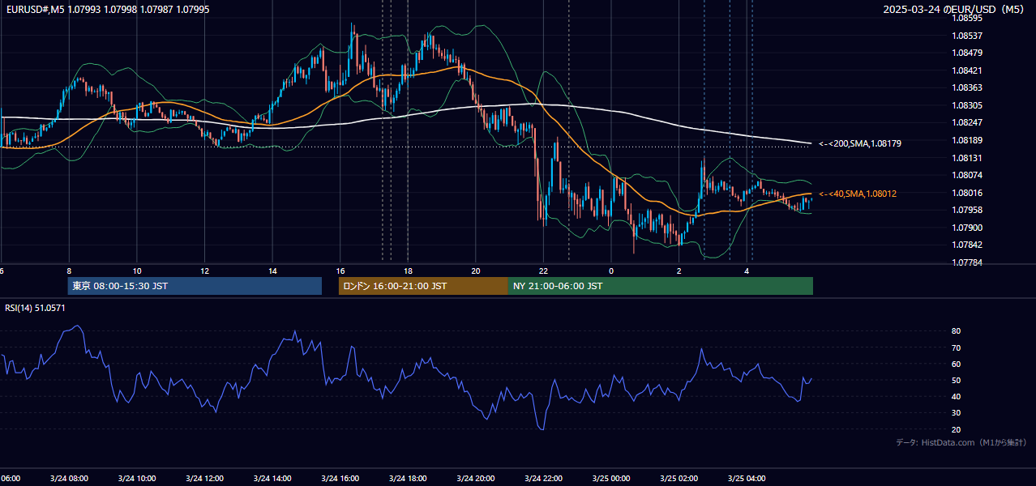
Task: Click RSI scale value 70
Action: [x=956, y=347]
